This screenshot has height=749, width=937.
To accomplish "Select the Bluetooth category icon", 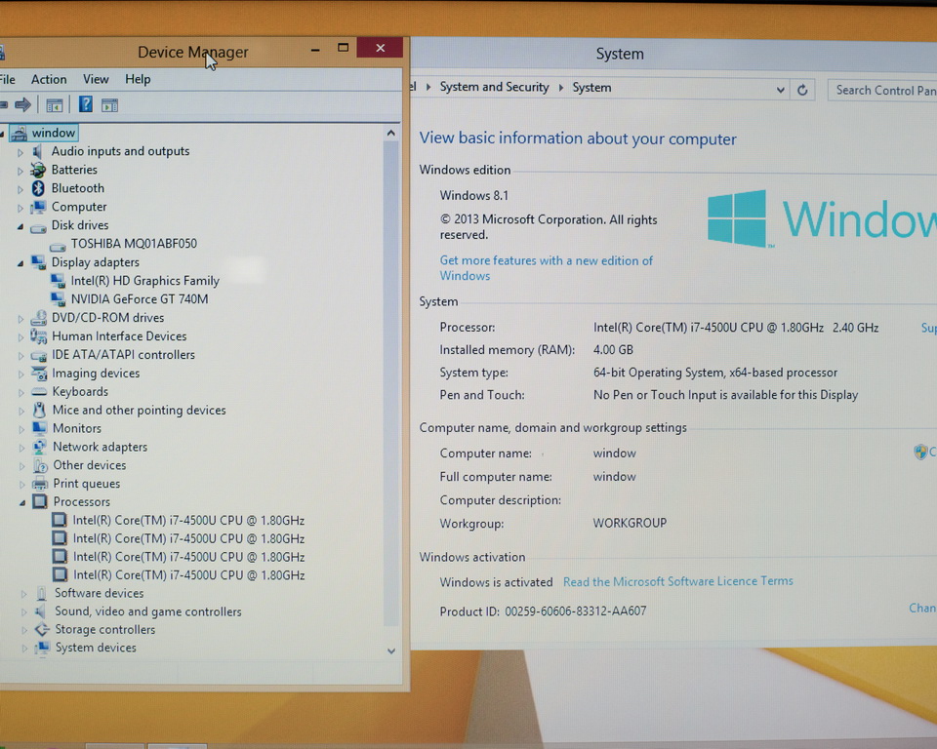I will (x=38, y=188).
